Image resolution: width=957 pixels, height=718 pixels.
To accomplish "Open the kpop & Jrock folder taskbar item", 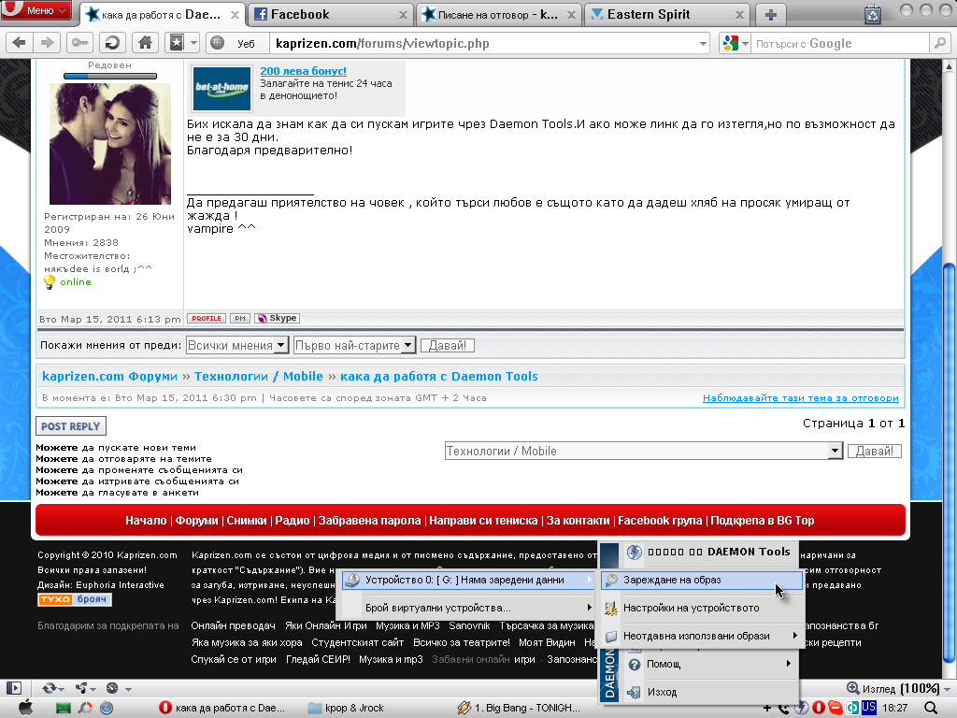I will (x=347, y=708).
